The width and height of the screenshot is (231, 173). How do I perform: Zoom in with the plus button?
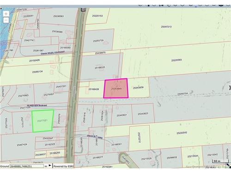click(x=6, y=14)
